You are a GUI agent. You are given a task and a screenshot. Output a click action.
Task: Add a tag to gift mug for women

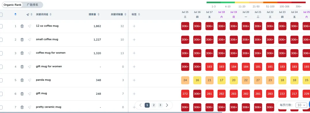click(x=134, y=67)
